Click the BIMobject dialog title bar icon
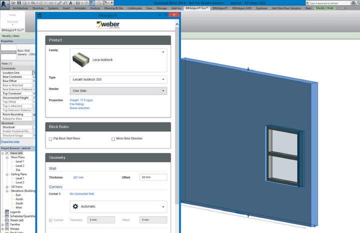This screenshot has height=233, width=360. (x=39, y=15)
